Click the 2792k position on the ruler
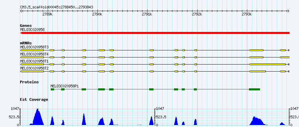Image resolution: width=299 pixels, height=127 pixels. tap(197, 14)
